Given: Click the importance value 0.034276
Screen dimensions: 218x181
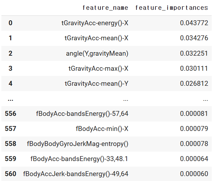Looking at the screenshot, I should [x=194, y=38].
